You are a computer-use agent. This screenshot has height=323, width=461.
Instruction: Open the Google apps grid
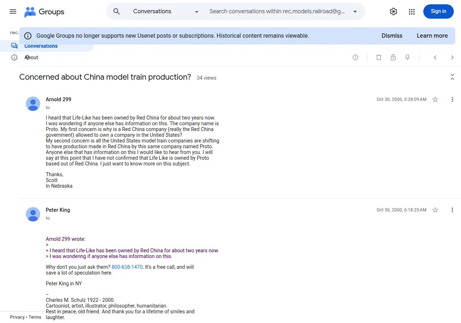[x=412, y=11]
